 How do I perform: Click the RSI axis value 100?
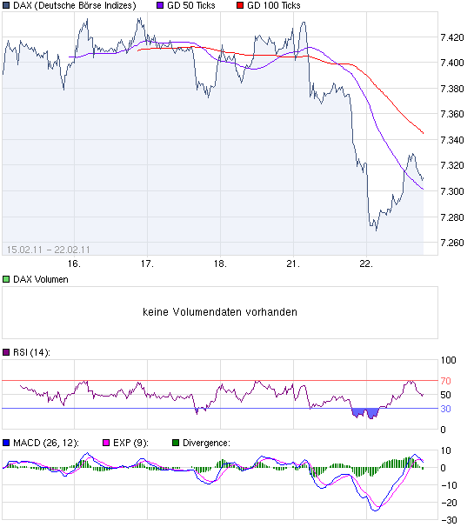[449, 360]
